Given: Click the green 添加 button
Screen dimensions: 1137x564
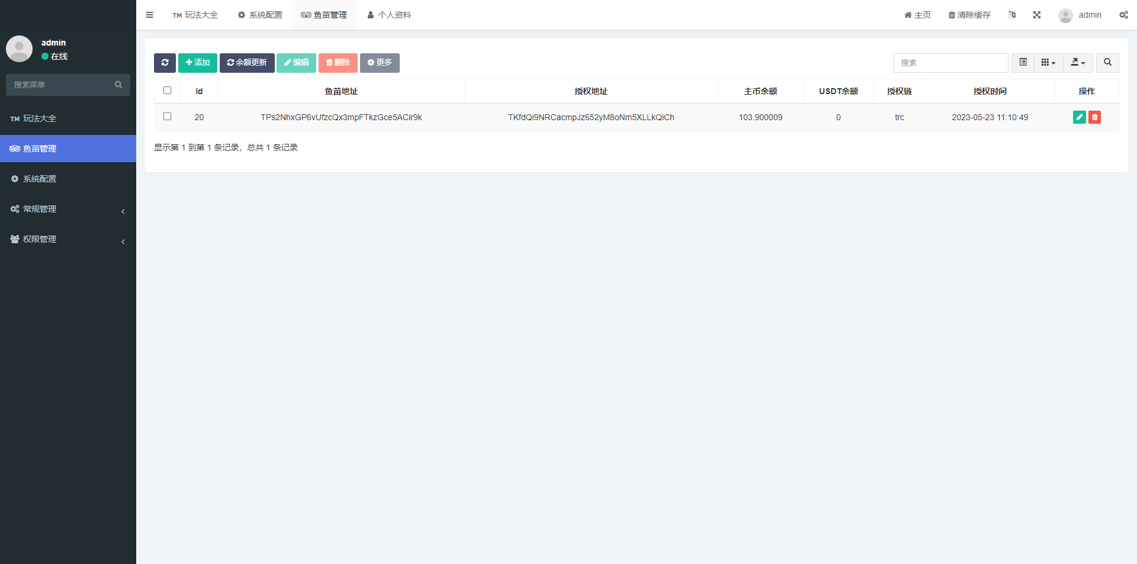Looking at the screenshot, I should [198, 63].
